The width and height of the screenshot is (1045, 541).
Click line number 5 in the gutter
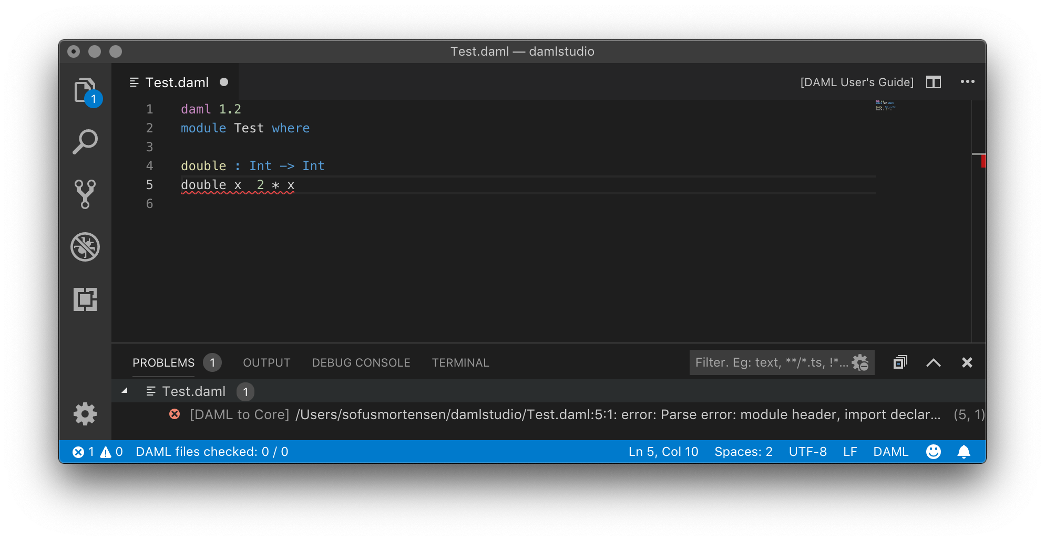[x=150, y=185]
